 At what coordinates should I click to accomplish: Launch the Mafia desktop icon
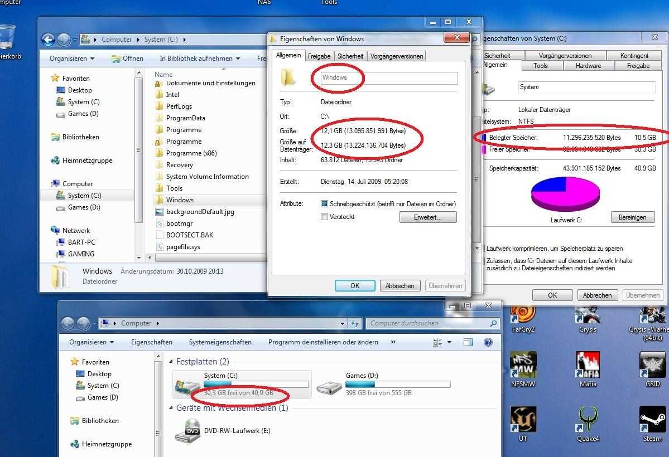[x=588, y=369]
